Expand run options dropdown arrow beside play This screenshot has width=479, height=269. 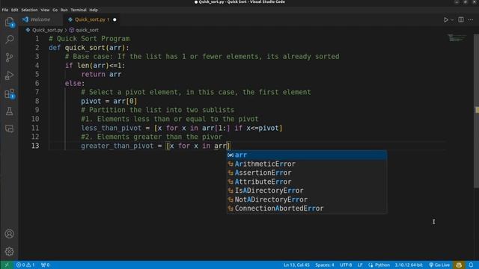pos(452,19)
